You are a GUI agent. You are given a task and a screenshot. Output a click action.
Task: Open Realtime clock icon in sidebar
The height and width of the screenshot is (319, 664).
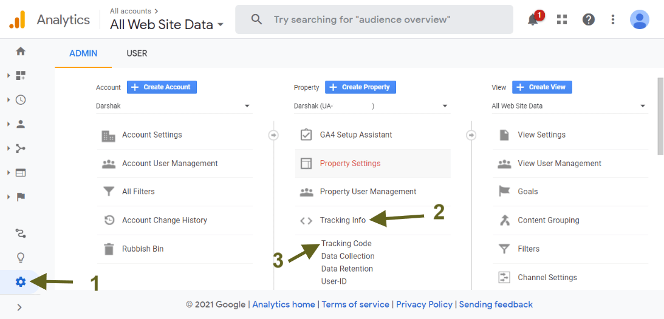(21, 100)
